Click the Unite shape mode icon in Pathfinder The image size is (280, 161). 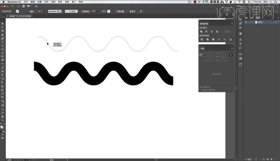point(201,32)
